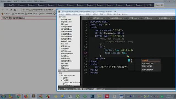Viewport: 176px width, 99px height.
Task: Open 4讲义-PHP-BootStrap file in sidebar
Action: (x=72, y=83)
